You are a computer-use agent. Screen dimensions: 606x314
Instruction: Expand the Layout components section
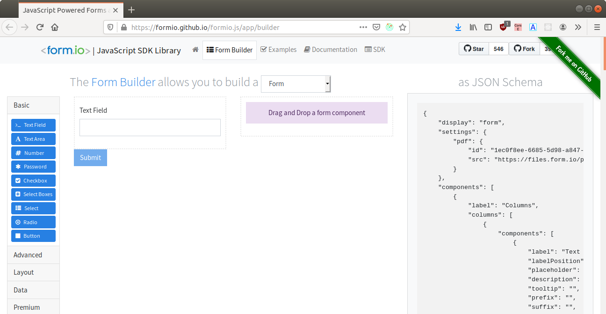pyautogui.click(x=23, y=272)
